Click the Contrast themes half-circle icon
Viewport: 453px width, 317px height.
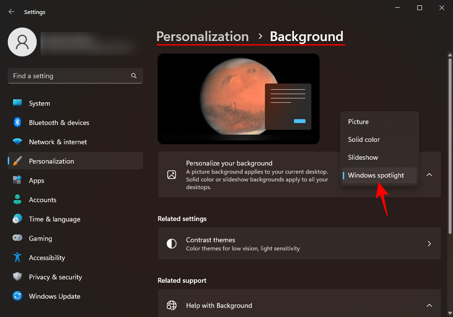(x=172, y=244)
